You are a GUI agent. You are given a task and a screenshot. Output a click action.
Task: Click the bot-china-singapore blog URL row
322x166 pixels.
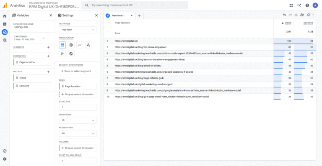pos(210,47)
